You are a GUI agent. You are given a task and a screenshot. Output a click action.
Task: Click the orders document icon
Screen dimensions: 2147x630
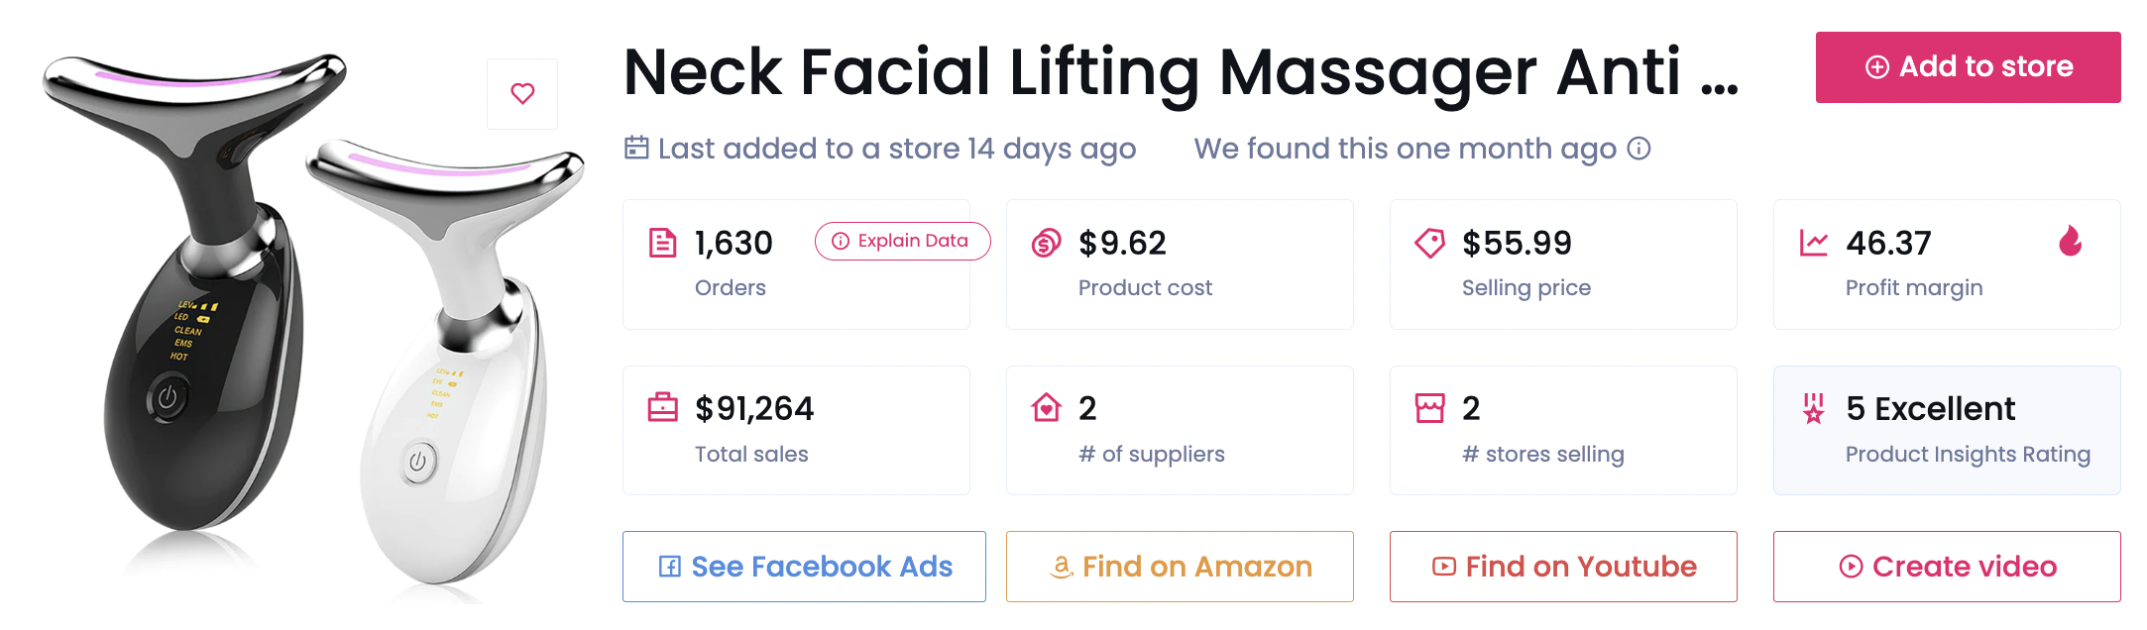[662, 243]
